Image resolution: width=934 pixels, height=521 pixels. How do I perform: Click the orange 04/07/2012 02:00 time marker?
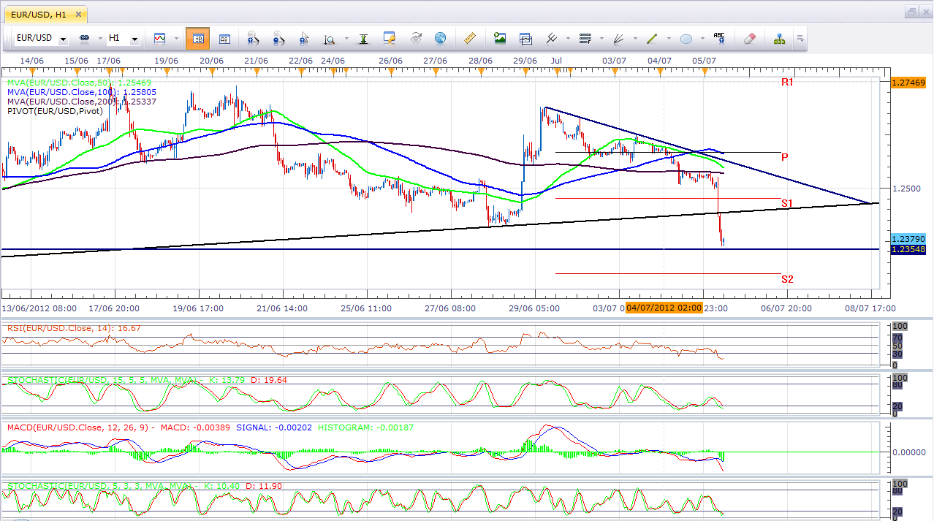[x=664, y=308]
